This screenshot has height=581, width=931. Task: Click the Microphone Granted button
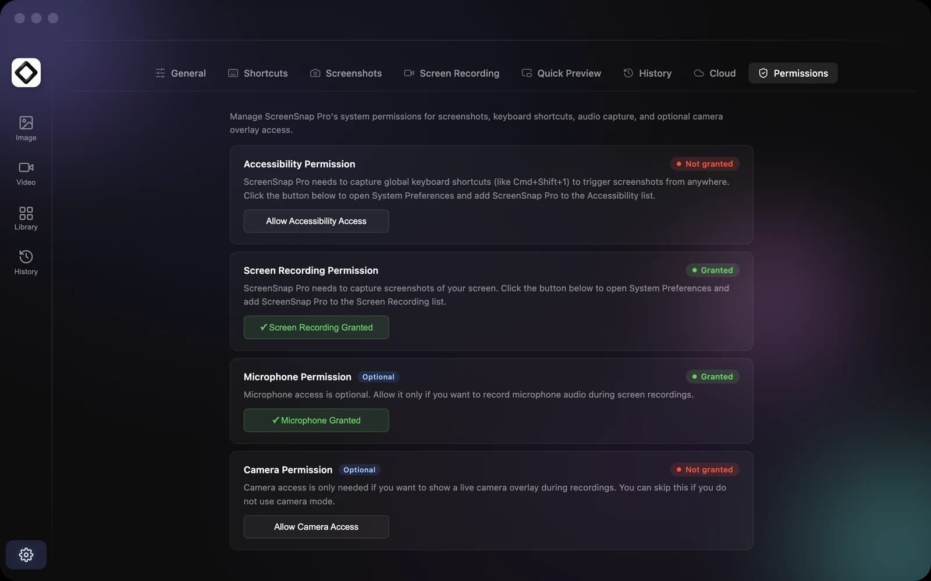click(x=316, y=420)
